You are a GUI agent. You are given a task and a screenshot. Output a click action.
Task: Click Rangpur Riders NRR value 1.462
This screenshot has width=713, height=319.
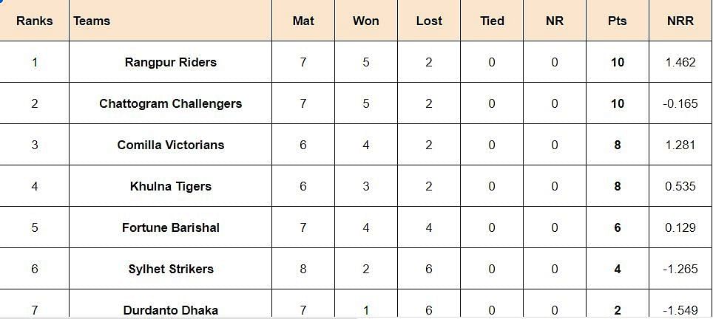(x=680, y=62)
